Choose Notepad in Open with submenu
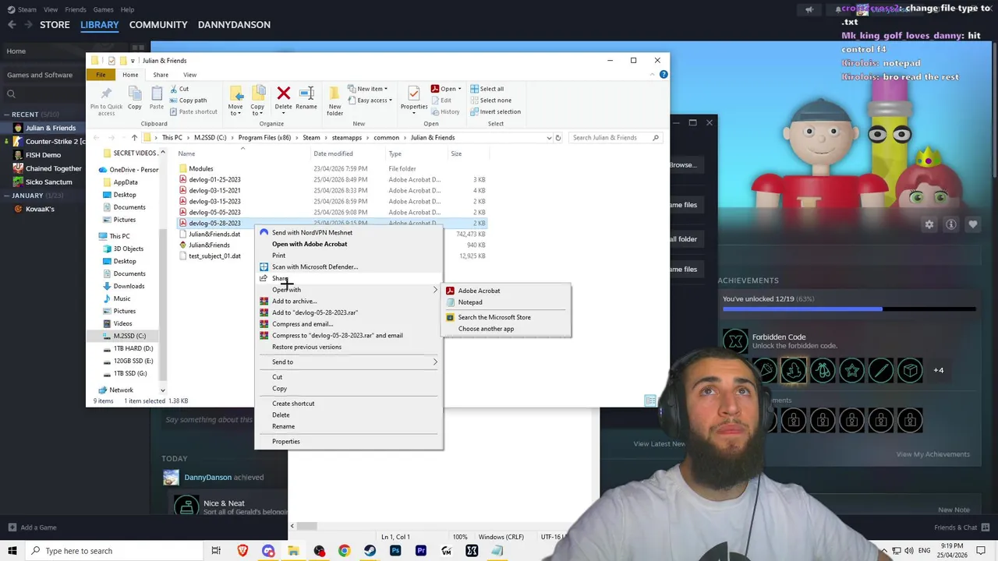This screenshot has height=561, width=998. (470, 302)
